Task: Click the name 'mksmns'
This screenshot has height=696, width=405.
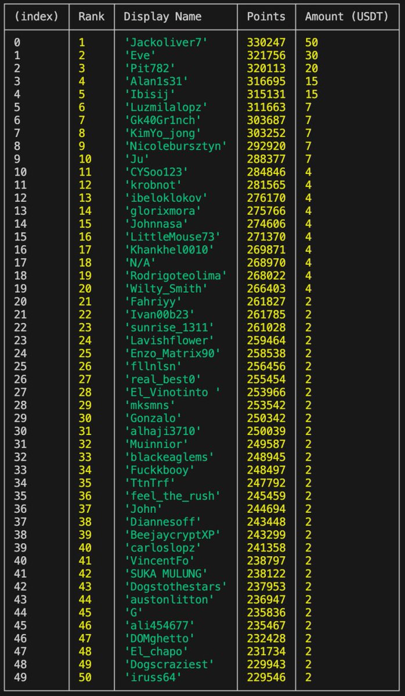Action: (149, 405)
